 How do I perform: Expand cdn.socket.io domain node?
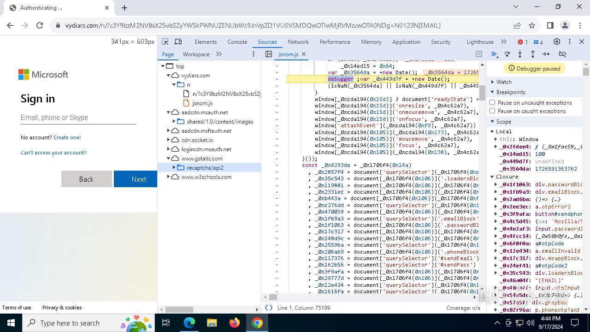[169, 140]
